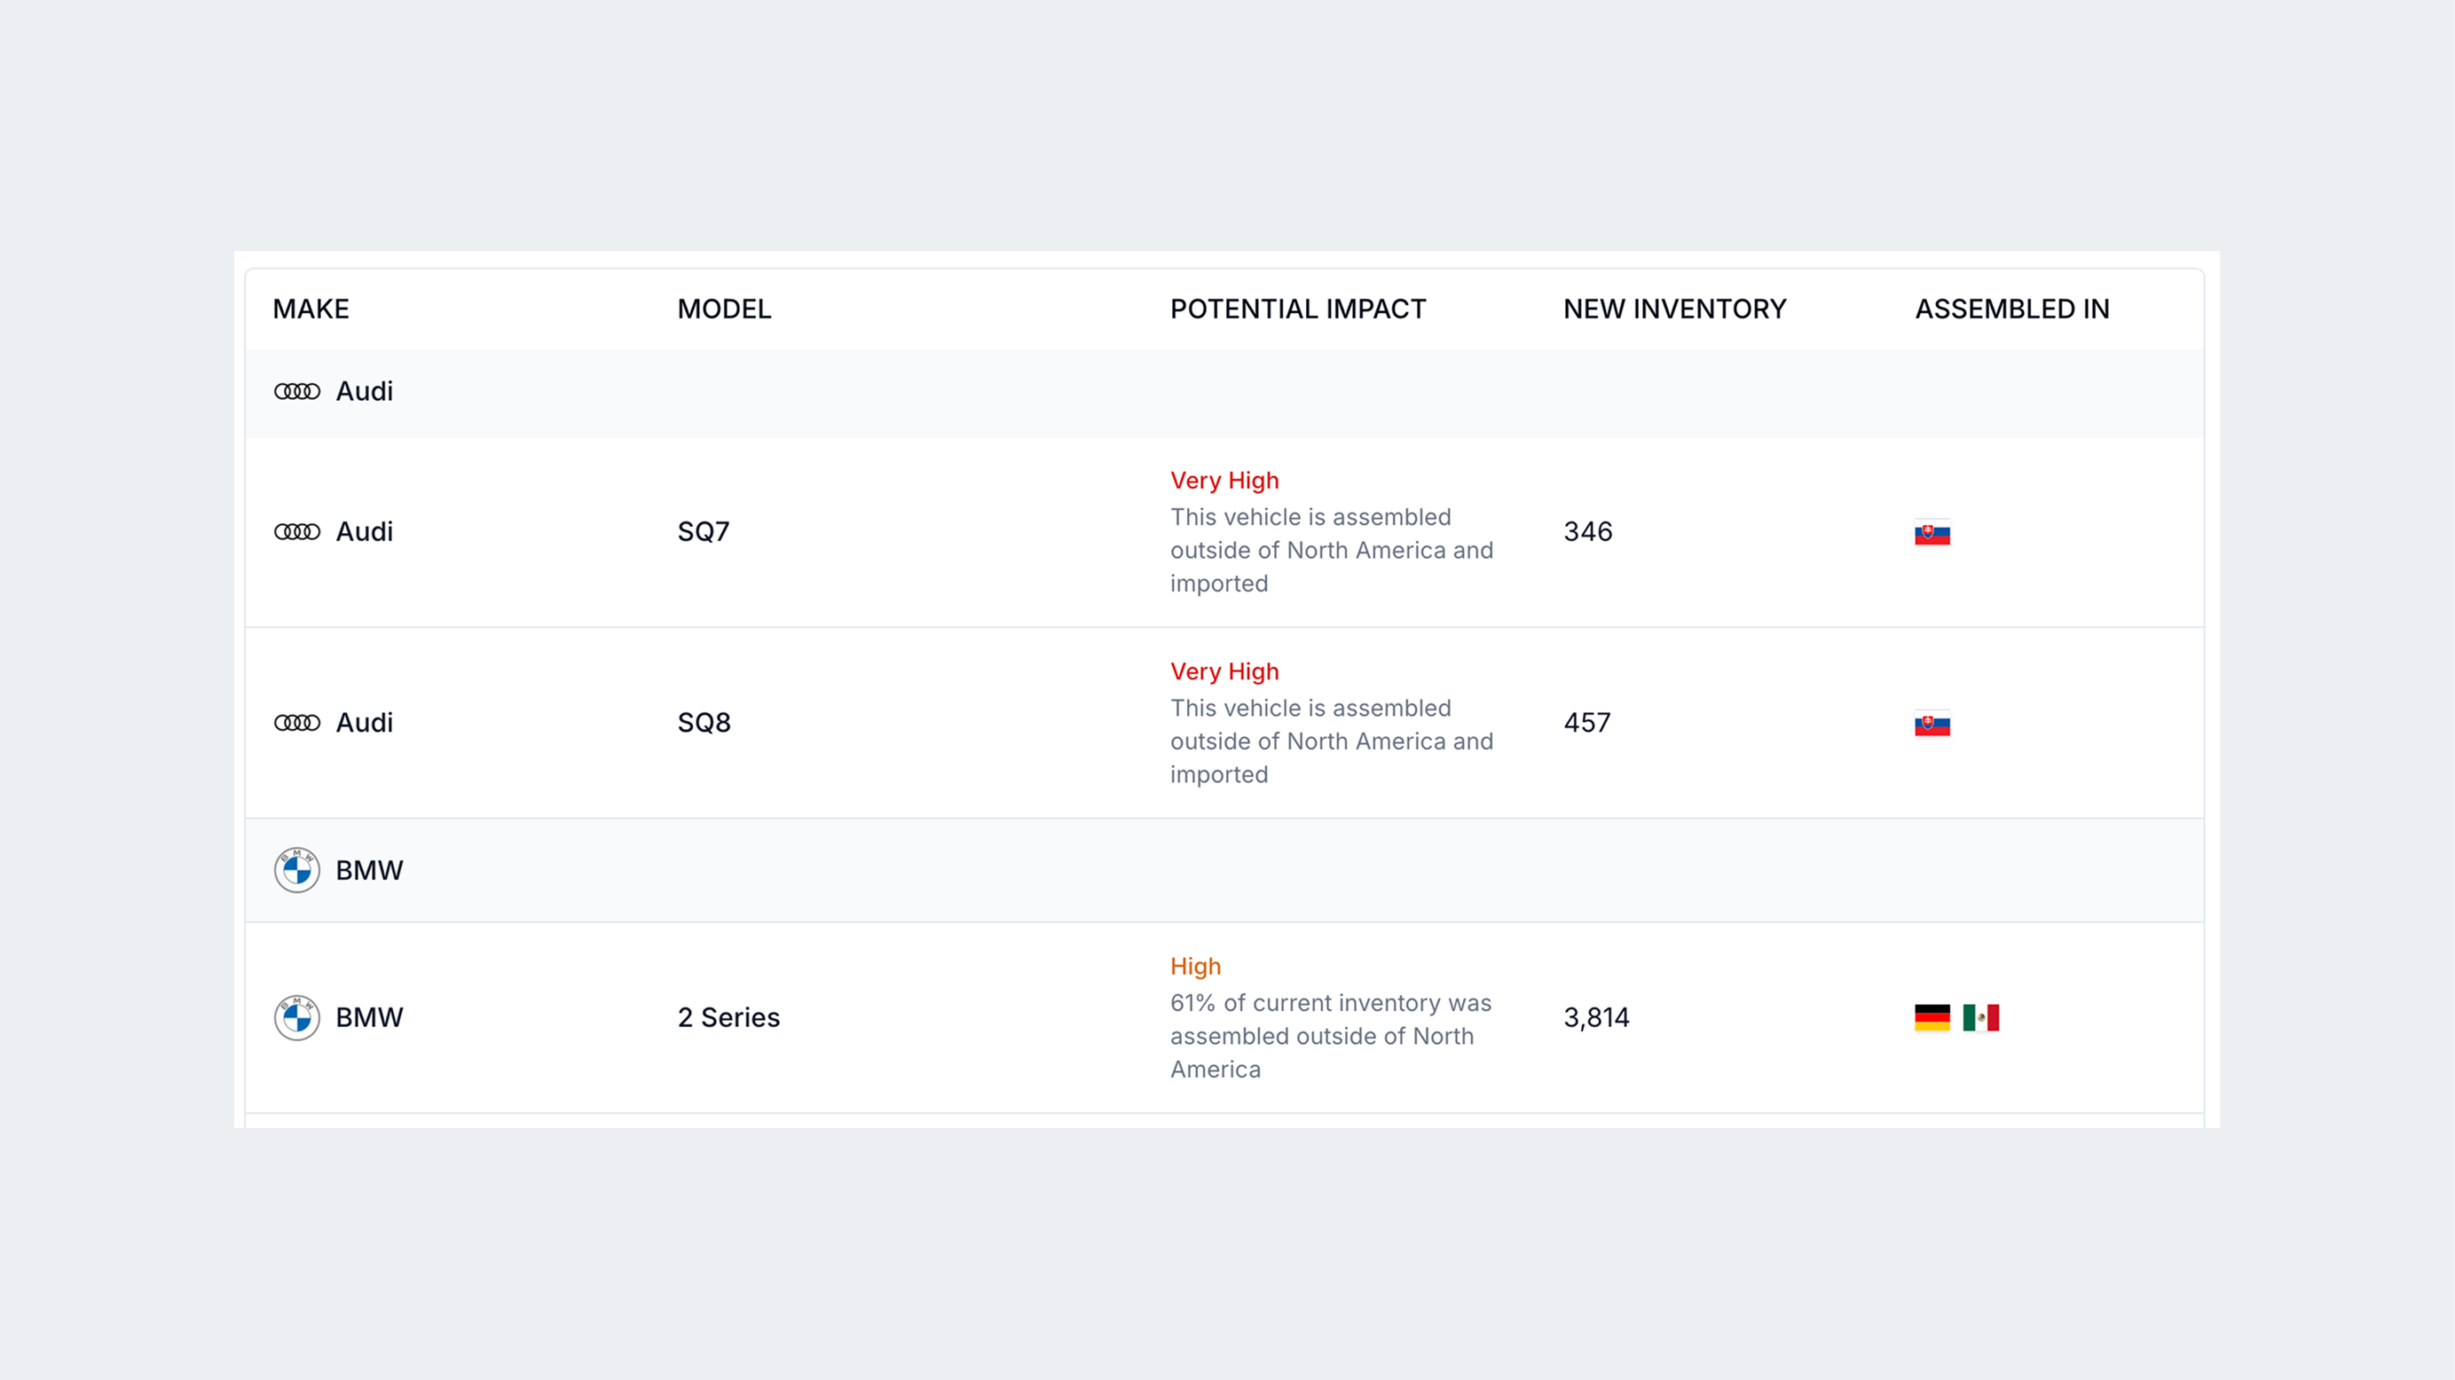Screen dimensions: 2455x1380
Task: Click the Audi rings icon in SQ7 row
Action: 296,531
